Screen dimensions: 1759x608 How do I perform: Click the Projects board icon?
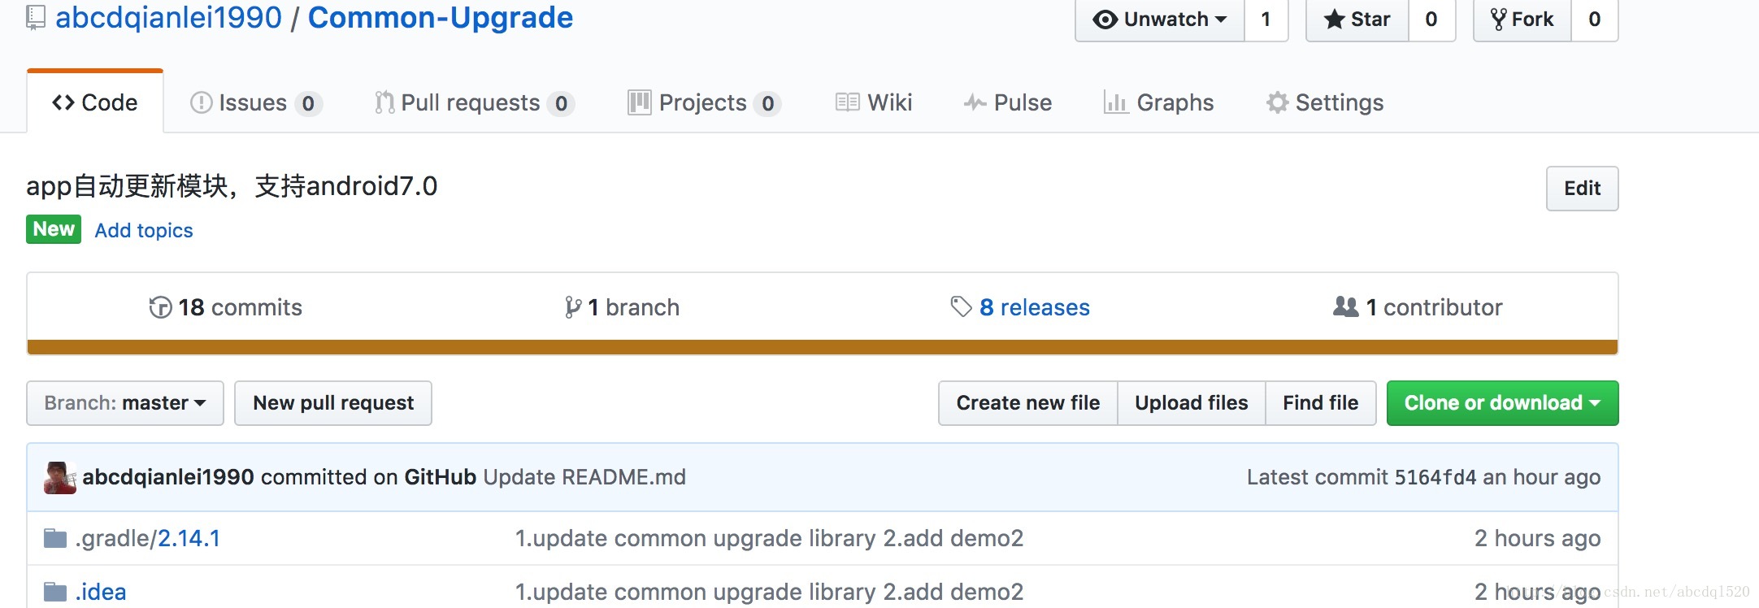640,102
